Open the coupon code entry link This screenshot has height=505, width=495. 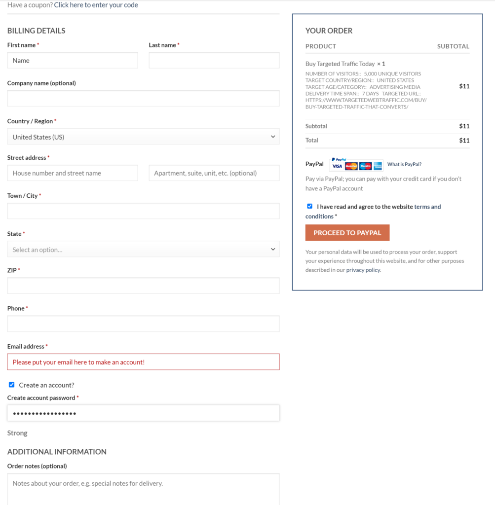pyautogui.click(x=96, y=5)
